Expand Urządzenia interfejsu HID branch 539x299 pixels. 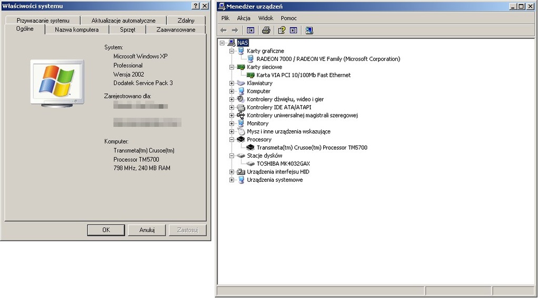232,172
